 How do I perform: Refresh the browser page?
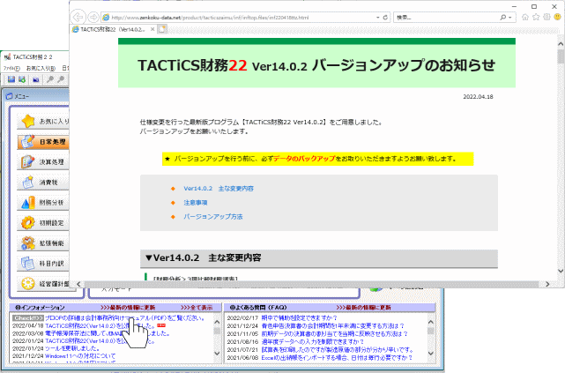click(x=385, y=17)
